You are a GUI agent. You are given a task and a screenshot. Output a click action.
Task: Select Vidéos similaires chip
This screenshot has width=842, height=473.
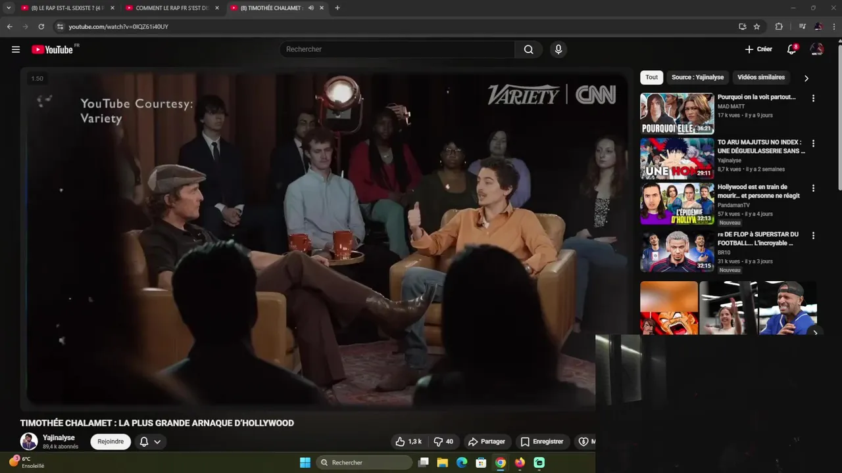point(761,78)
